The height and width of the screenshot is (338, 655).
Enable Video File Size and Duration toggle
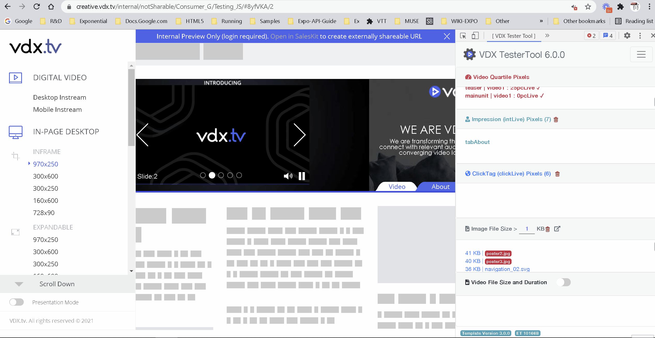click(563, 282)
